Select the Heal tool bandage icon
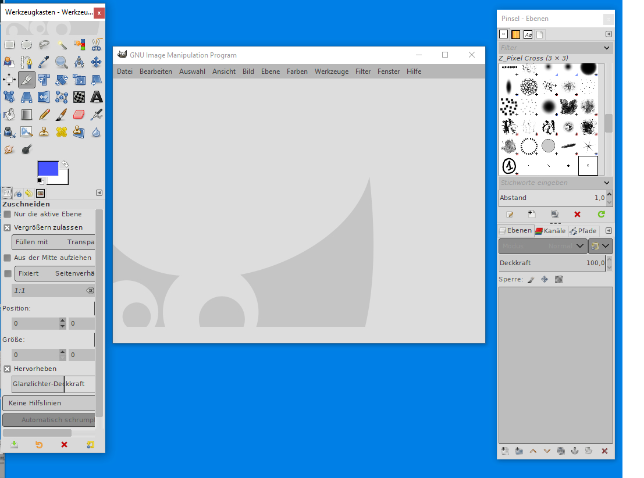 click(x=62, y=132)
